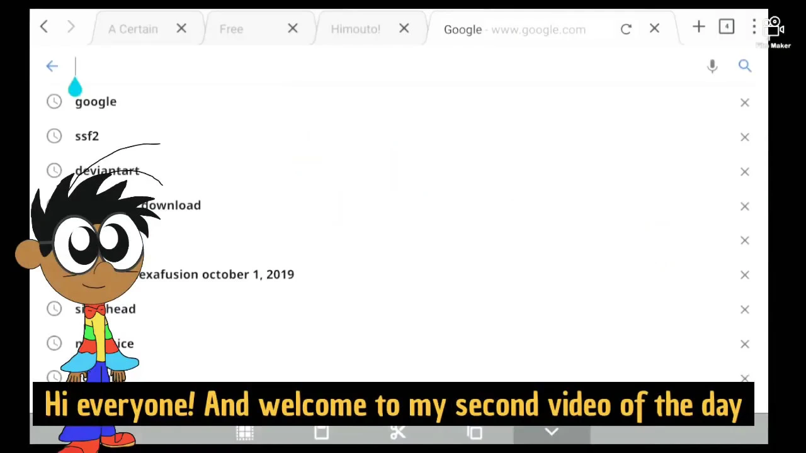Viewport: 806px width, 453px height.
Task: Tap the scissors icon in the bottom bar
Action: pos(397,432)
